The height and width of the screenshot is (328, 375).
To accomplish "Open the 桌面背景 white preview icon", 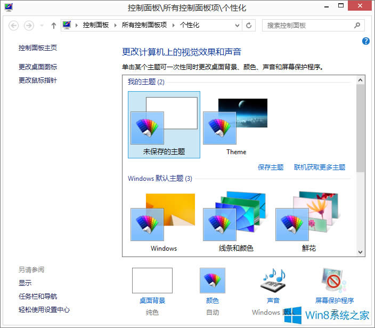I will (152, 281).
